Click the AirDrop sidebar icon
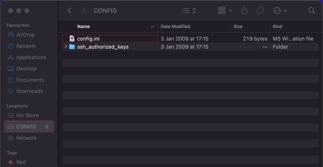Viewport: 323px width, 167px height. click(10, 35)
